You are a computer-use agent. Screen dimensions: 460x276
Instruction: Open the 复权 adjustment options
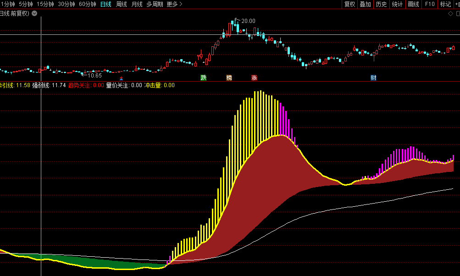pyautogui.click(x=349, y=4)
